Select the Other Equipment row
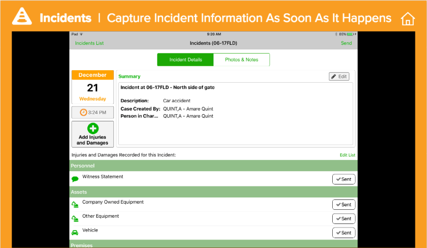This screenshot has height=248, width=427. point(213,219)
